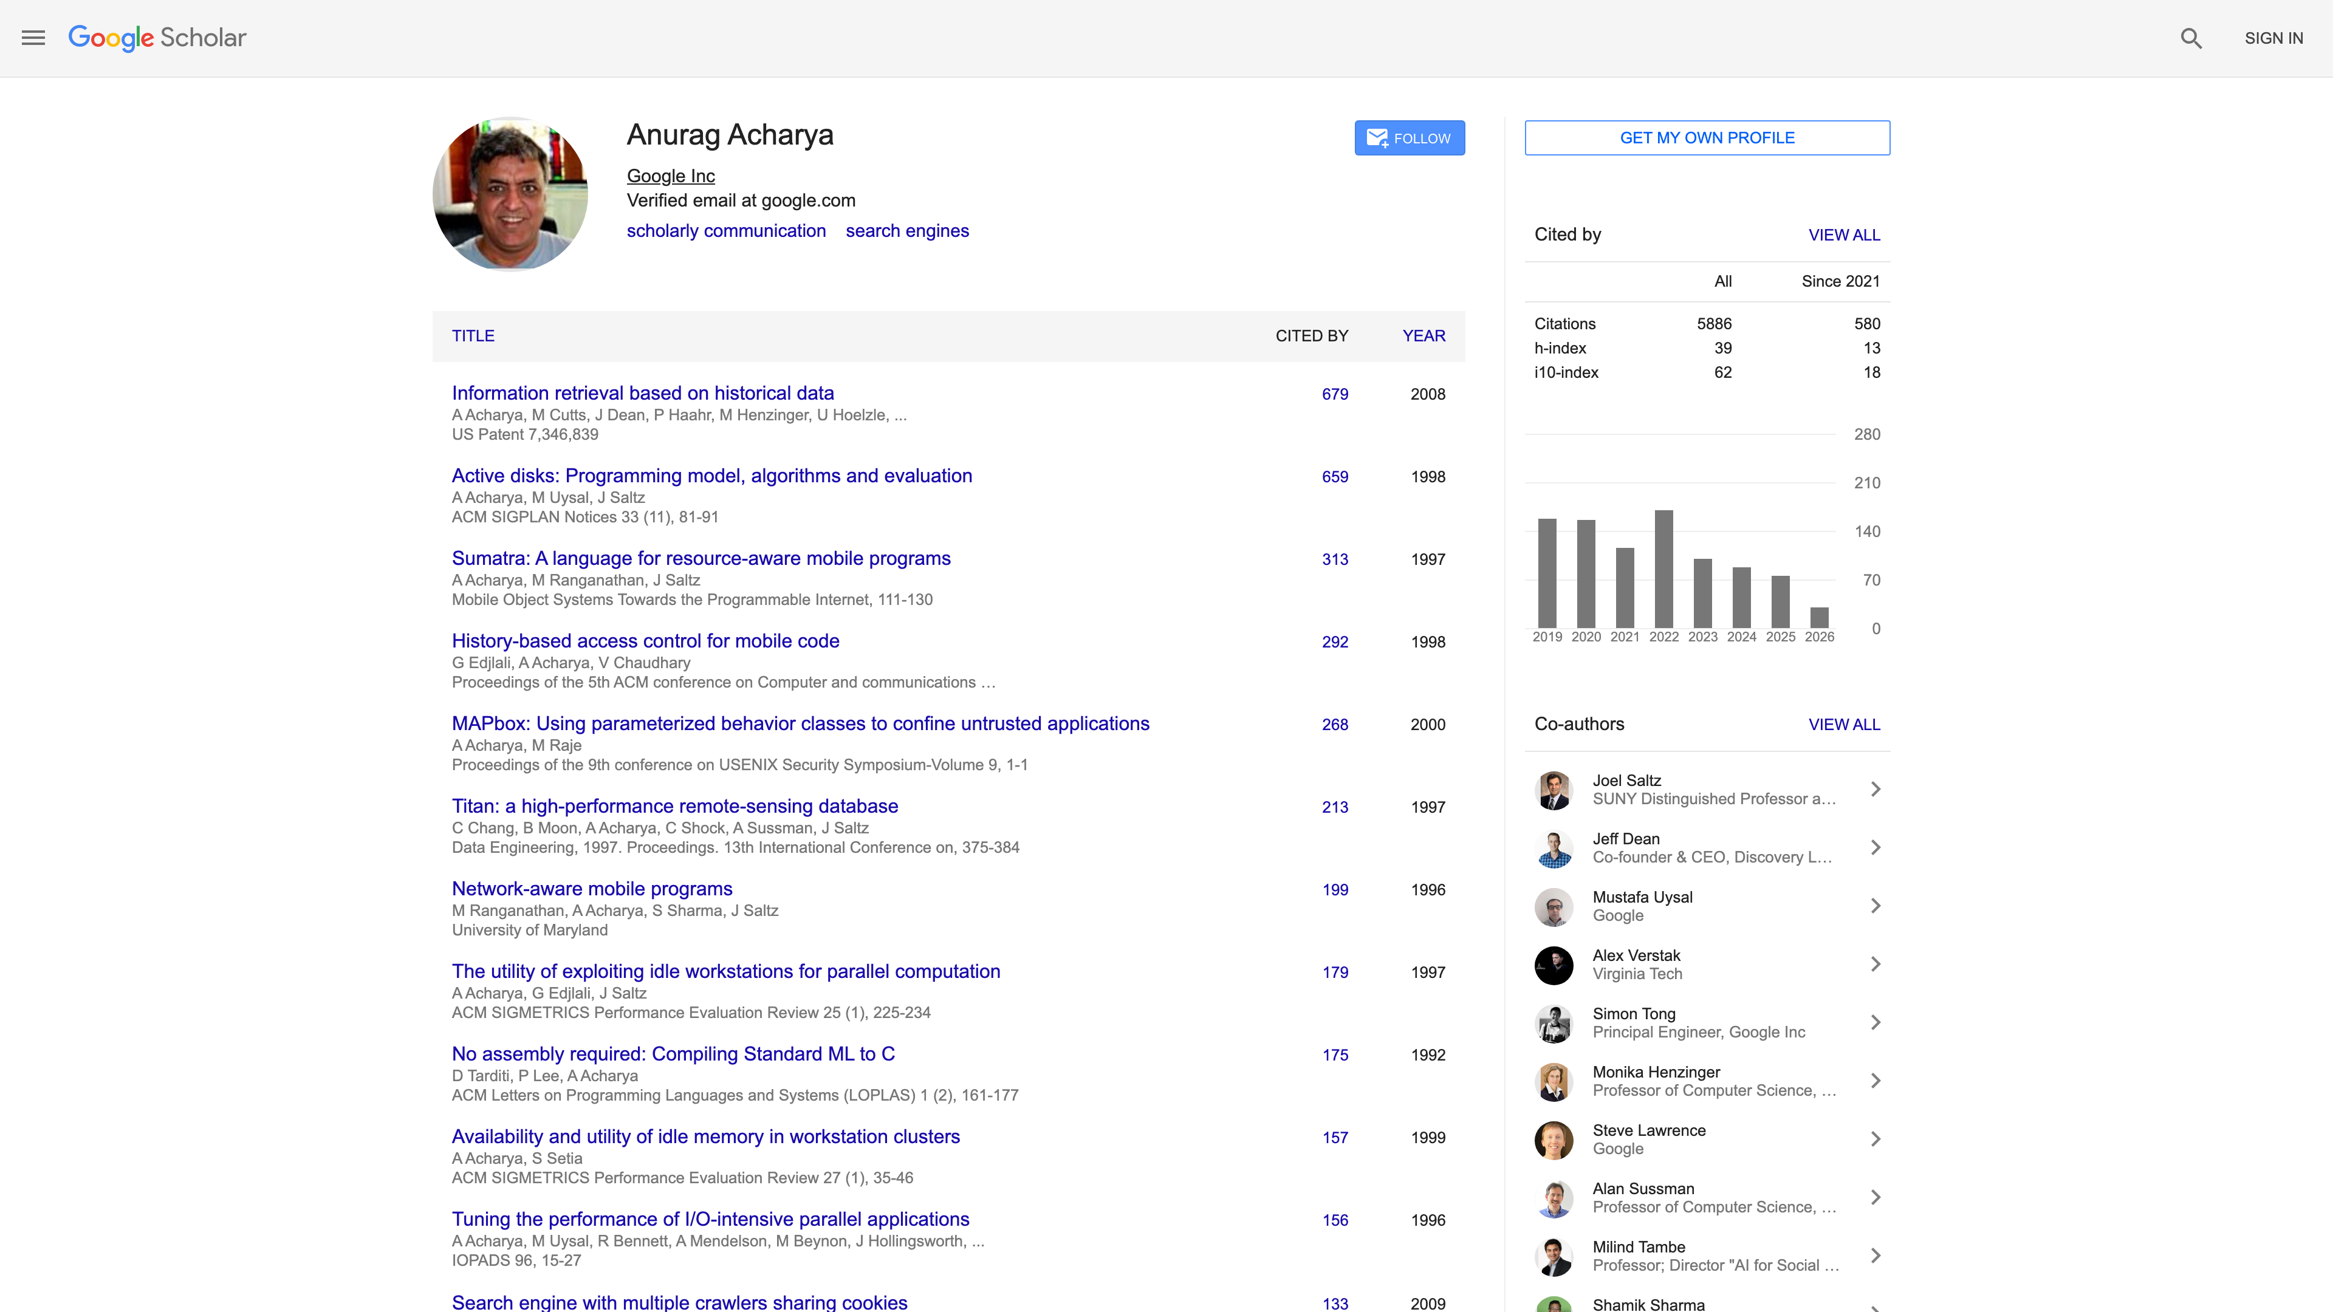Open the hamburger menu
2333x1312 pixels.
(x=33, y=38)
